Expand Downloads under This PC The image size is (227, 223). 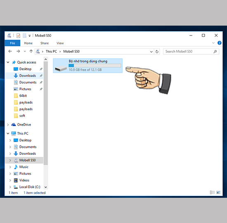[x=10, y=154]
